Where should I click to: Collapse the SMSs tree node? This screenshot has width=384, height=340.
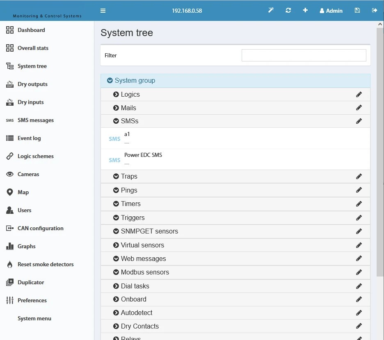(x=116, y=121)
